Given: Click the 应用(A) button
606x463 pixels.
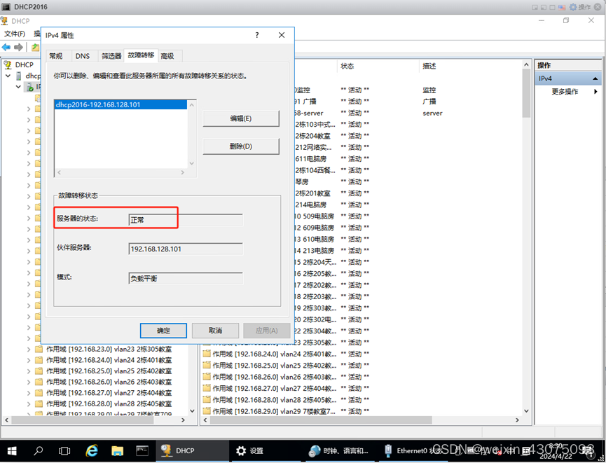Looking at the screenshot, I should coord(267,331).
